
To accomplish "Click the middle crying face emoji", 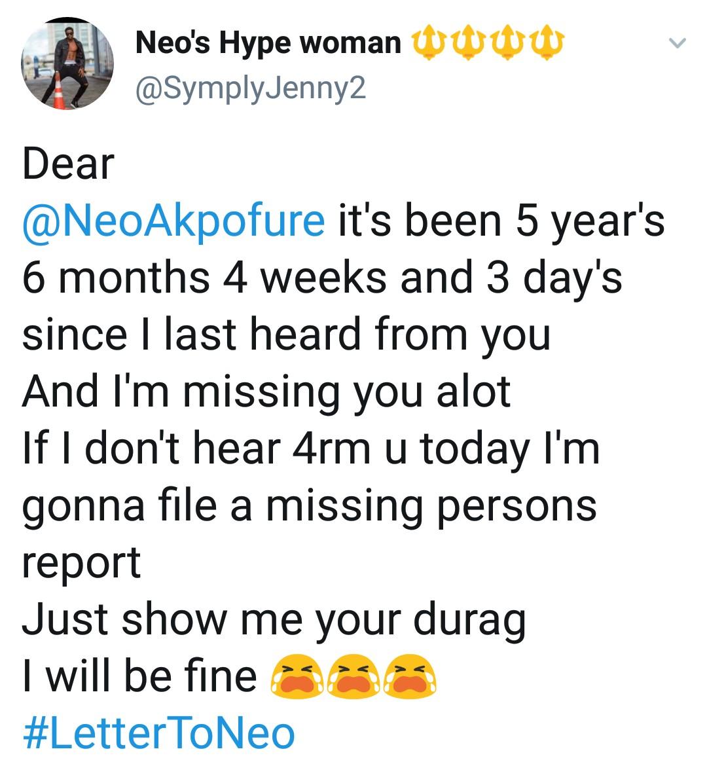I will pyautogui.click(x=351, y=677).
